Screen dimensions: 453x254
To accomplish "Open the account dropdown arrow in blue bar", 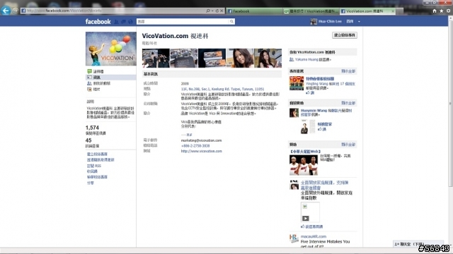I will (x=359, y=22).
